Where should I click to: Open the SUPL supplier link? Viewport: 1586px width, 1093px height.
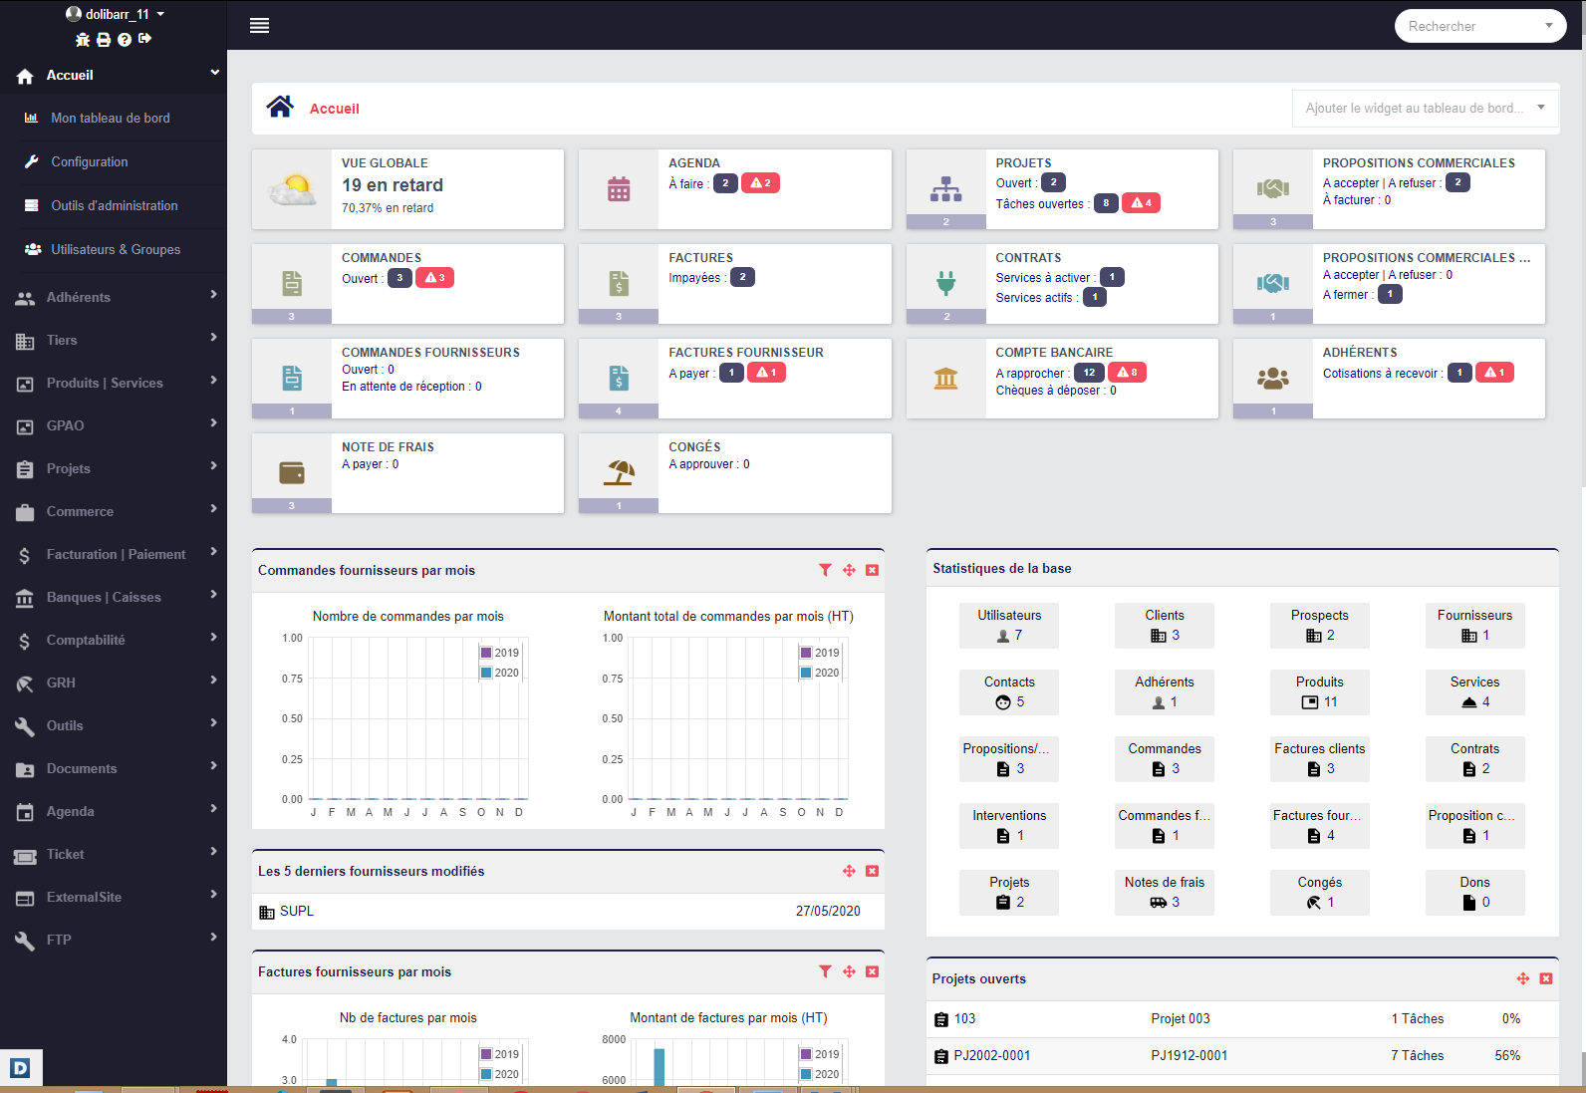296,911
